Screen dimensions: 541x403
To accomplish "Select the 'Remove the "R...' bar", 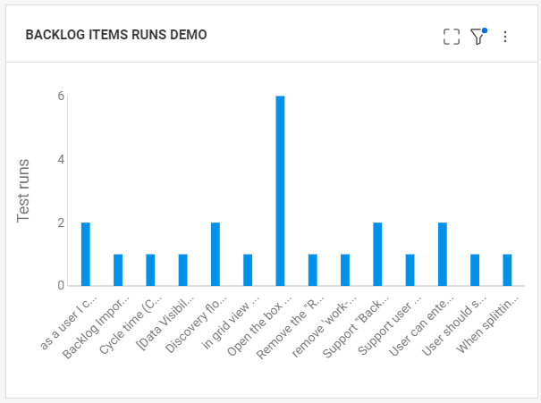I will pyautogui.click(x=313, y=270).
